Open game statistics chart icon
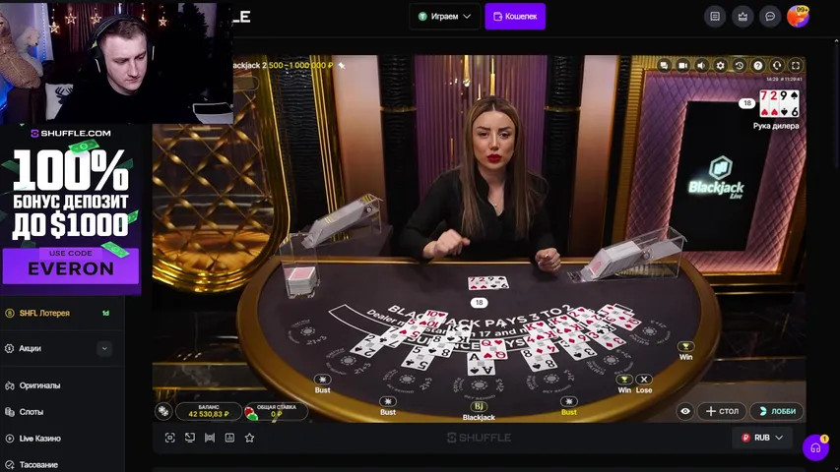Viewport: 840px width, 472px height. tap(229, 438)
